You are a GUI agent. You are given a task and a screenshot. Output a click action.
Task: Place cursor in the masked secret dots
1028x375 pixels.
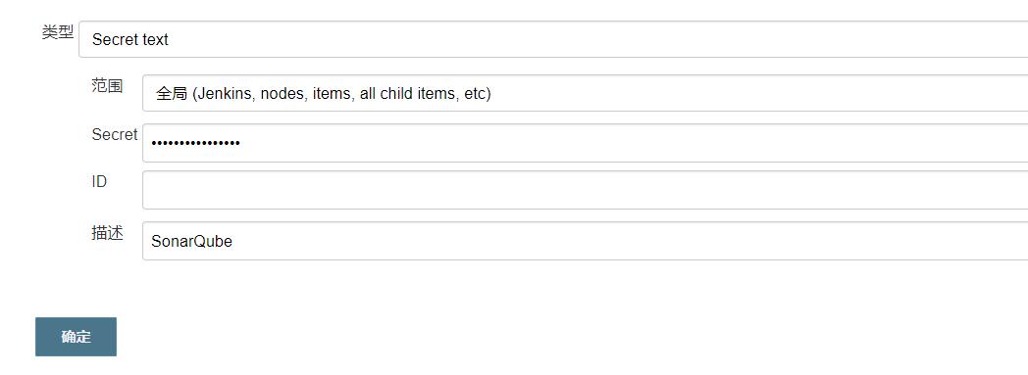(x=195, y=143)
